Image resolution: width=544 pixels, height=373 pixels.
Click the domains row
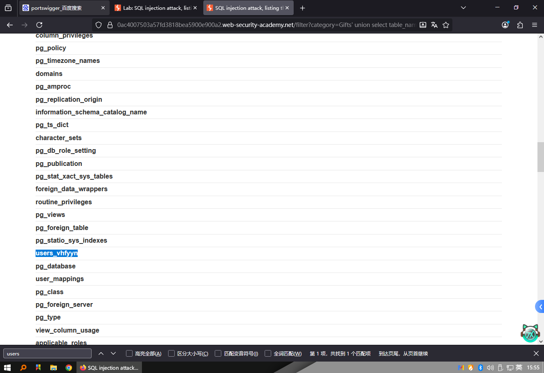[x=268, y=74]
